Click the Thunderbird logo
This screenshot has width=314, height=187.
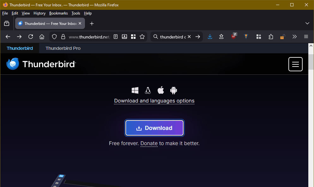[x=41, y=64]
